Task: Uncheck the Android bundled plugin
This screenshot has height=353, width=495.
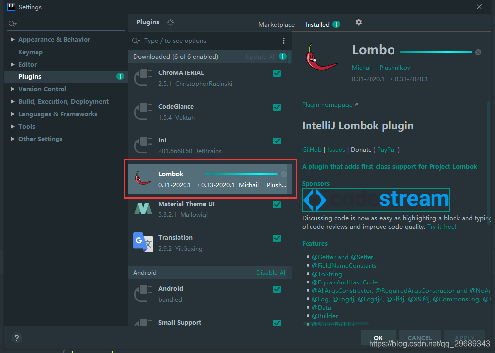Action: point(277,289)
